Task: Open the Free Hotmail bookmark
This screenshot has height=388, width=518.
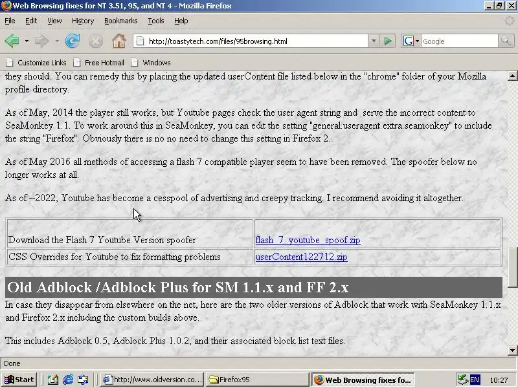Action: coord(99,63)
